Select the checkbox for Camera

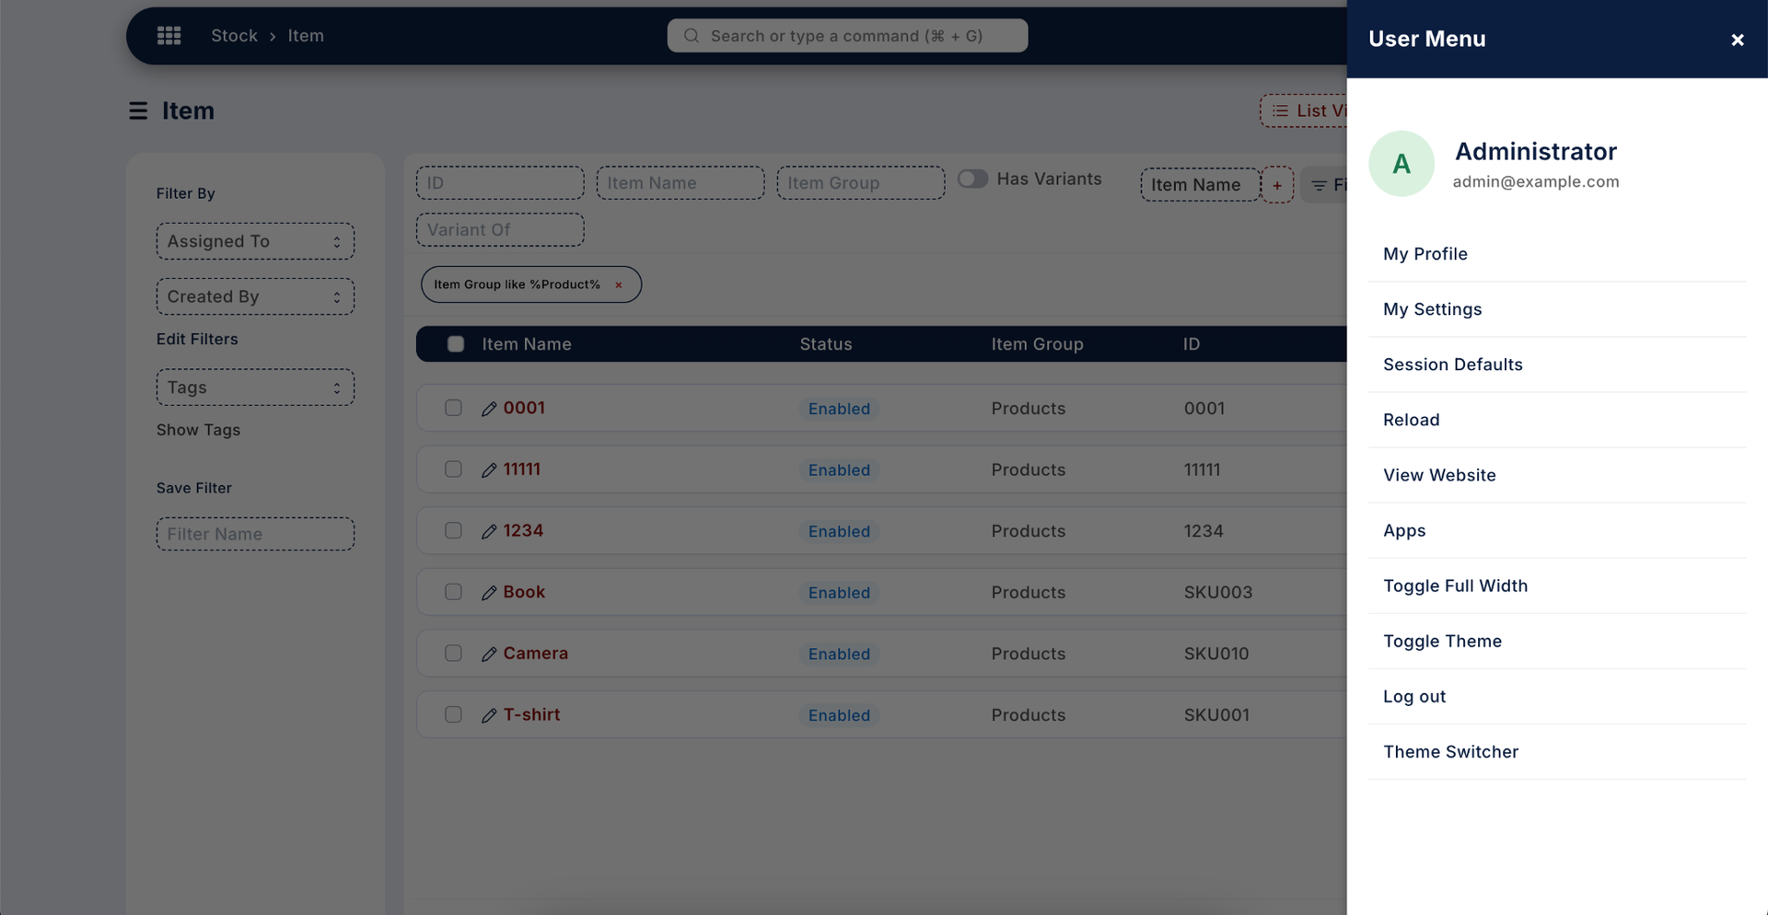(x=453, y=654)
